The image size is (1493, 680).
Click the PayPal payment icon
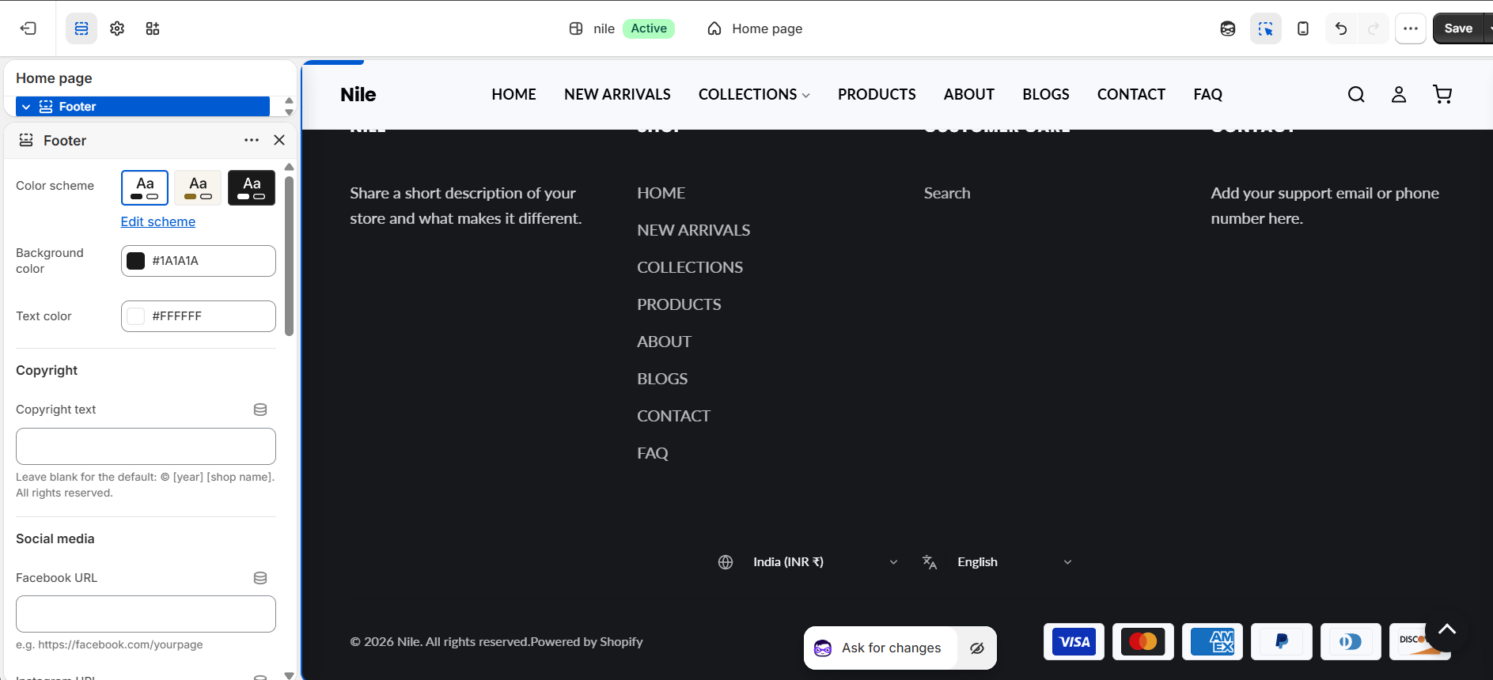(x=1282, y=641)
